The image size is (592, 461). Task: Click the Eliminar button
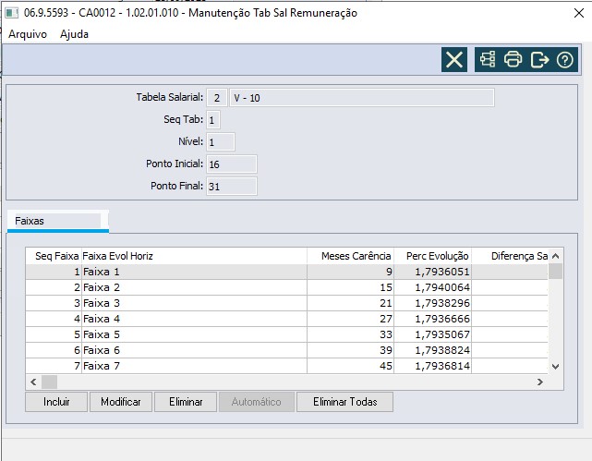point(186,402)
